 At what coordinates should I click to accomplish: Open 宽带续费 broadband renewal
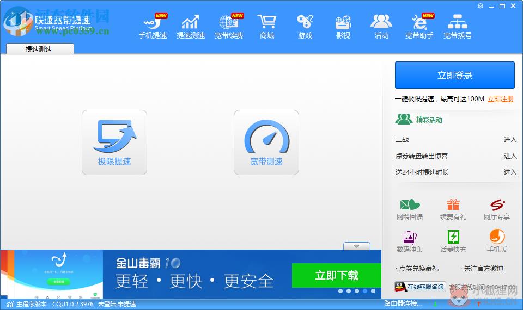point(229,27)
